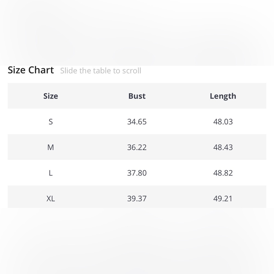Select bust value 39.37
274x274 pixels.
coord(137,199)
